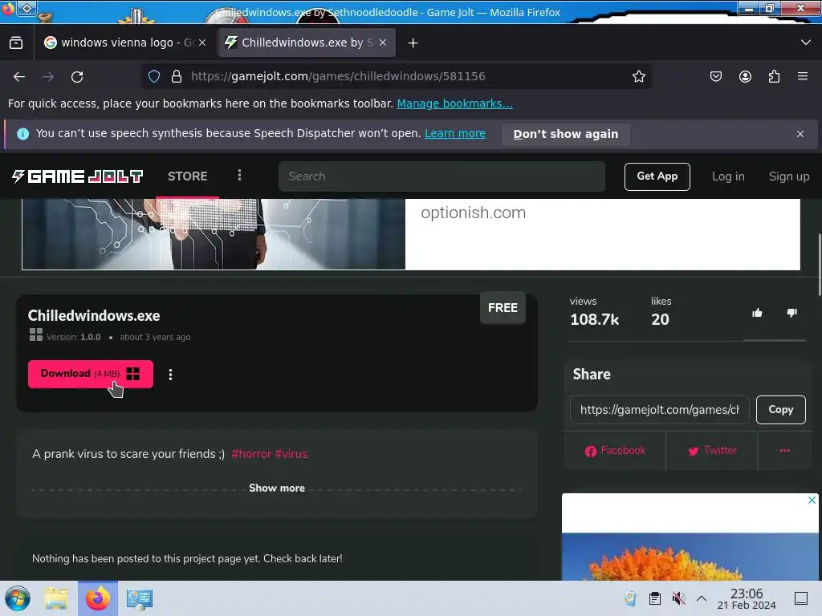
Task: Copy the share URL with Copy button
Action: [x=780, y=410]
